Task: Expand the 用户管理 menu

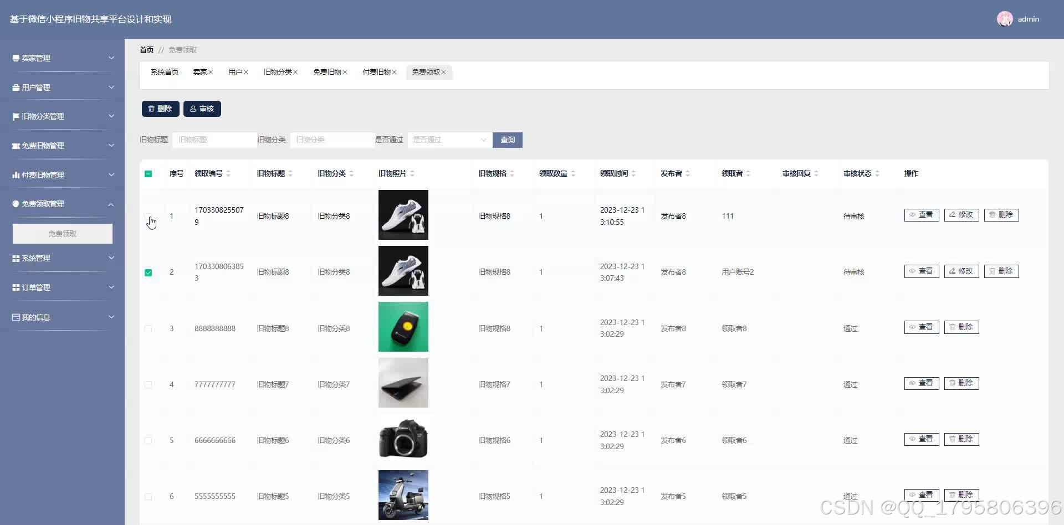Action: pyautogui.click(x=111, y=87)
